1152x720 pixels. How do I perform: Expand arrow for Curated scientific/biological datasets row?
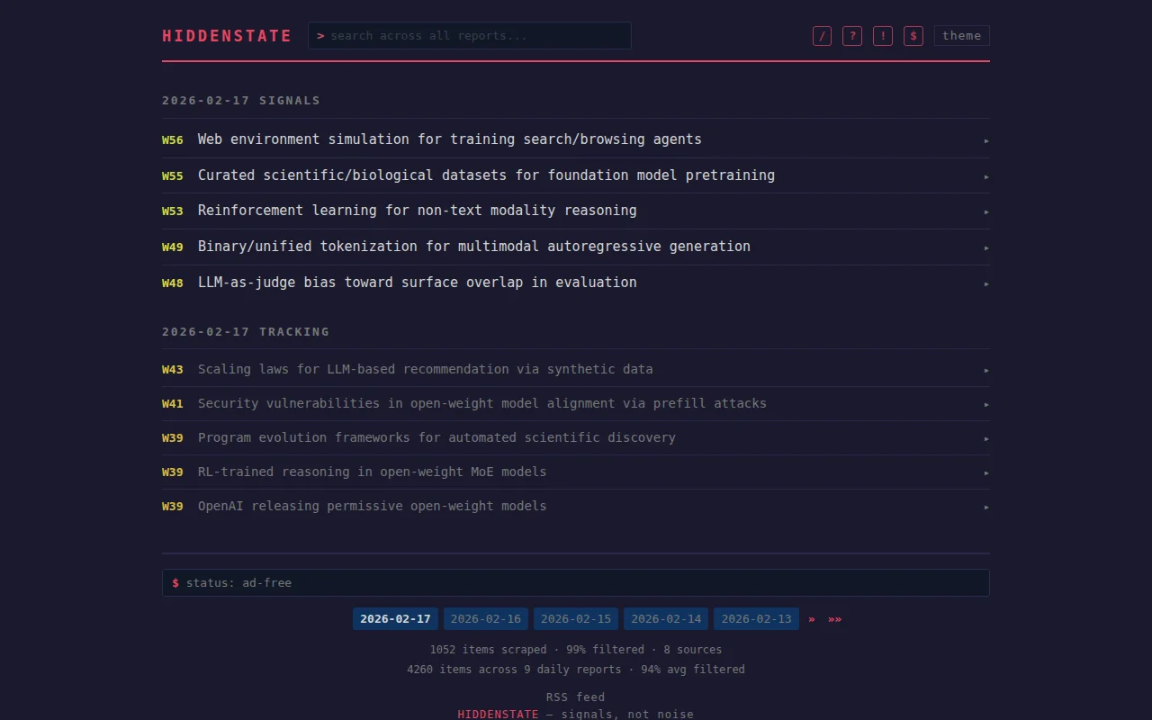point(986,176)
